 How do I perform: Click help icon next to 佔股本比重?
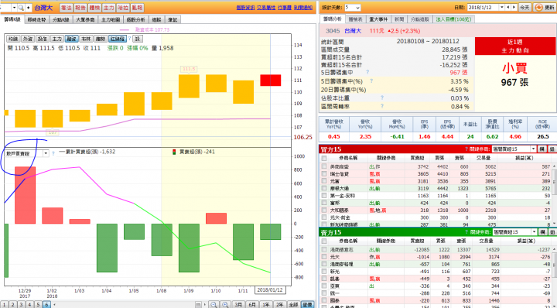point(382,98)
